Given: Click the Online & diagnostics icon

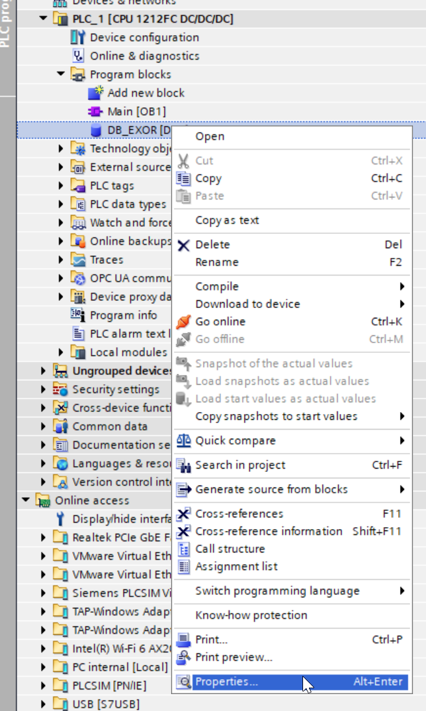Looking at the screenshot, I should click(78, 56).
